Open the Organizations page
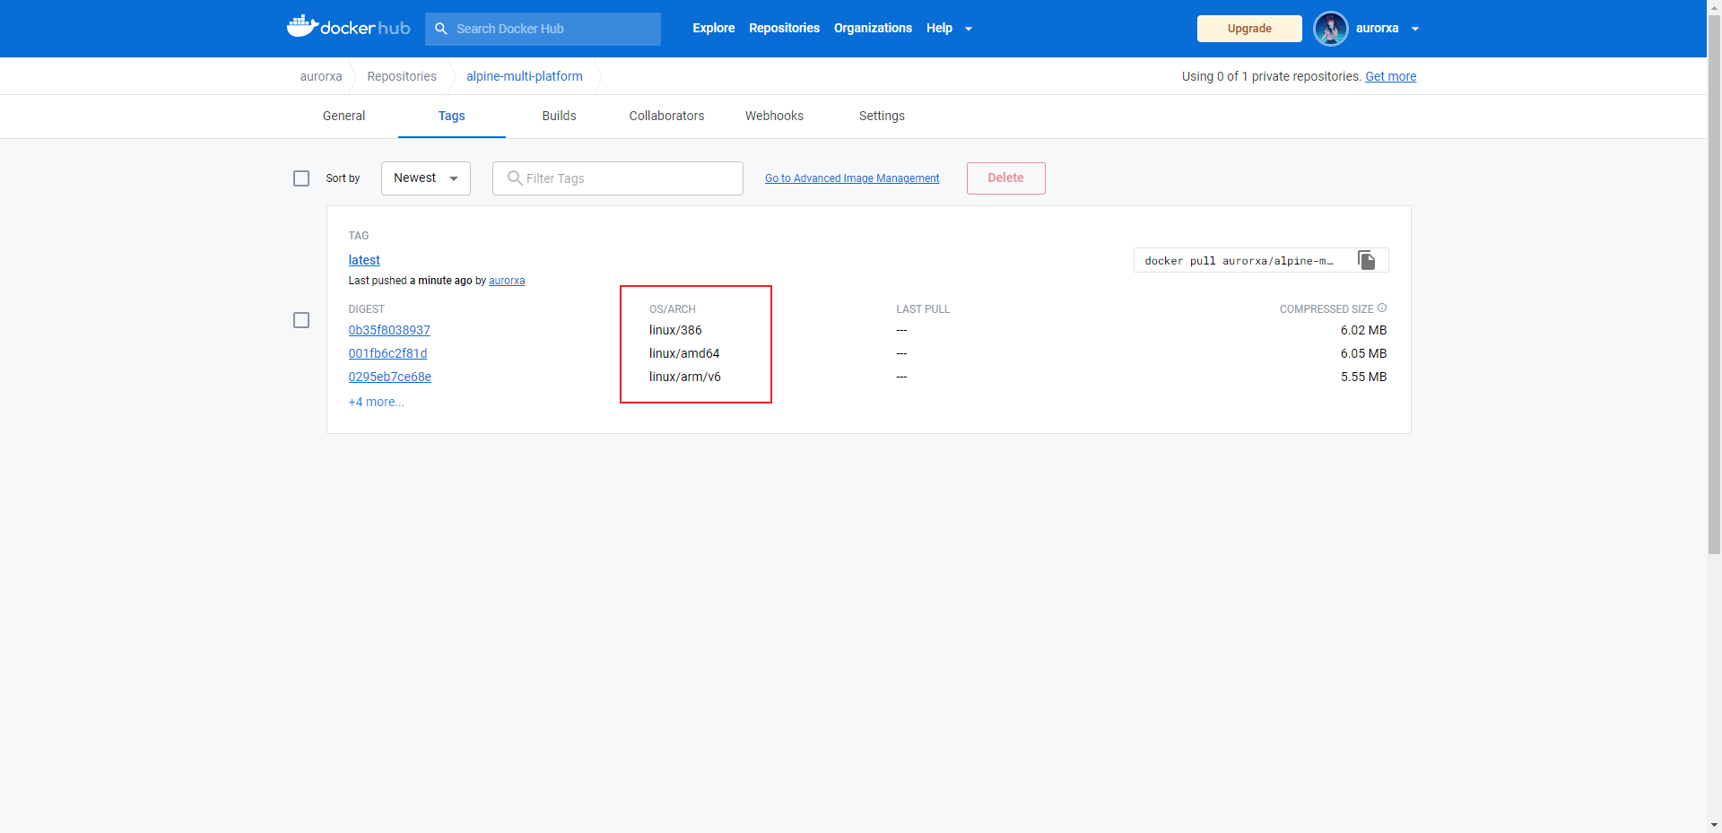Image resolution: width=1722 pixels, height=833 pixels. pos(873,28)
